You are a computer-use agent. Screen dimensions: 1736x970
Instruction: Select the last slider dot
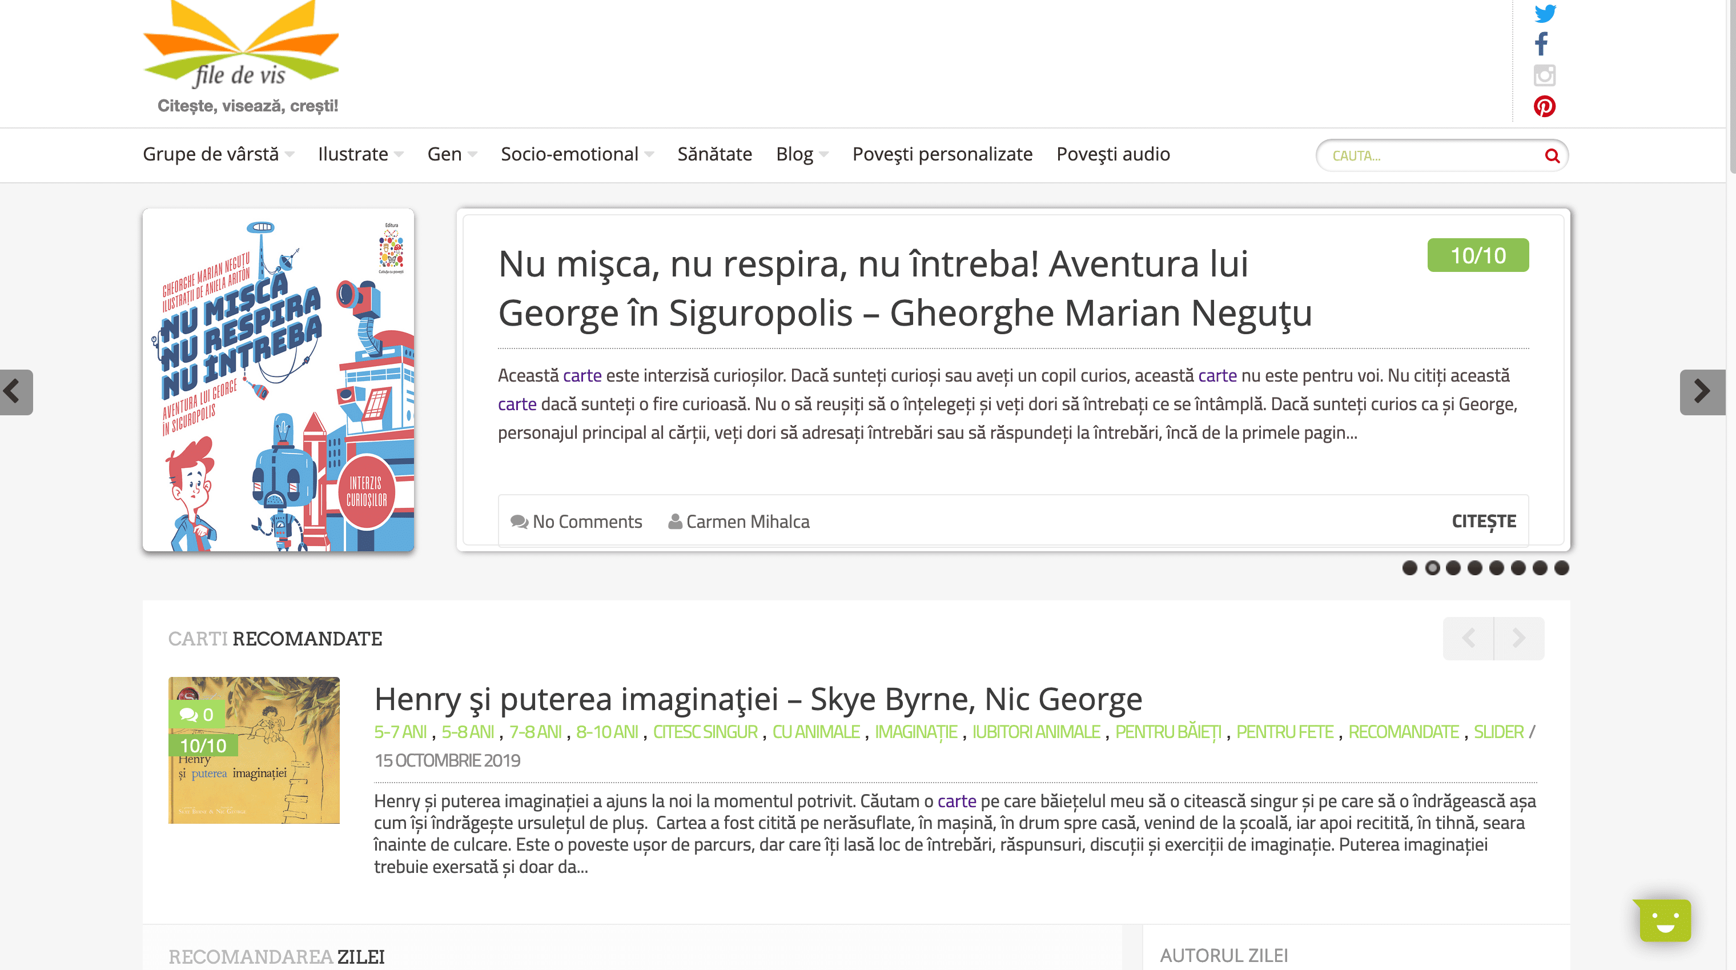[1561, 568]
